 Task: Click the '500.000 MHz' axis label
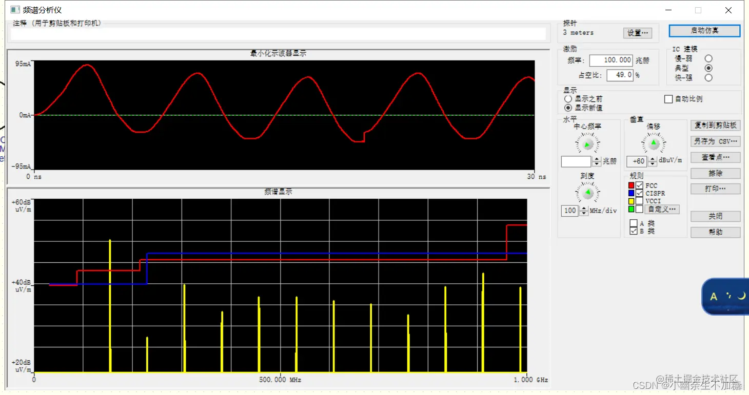pos(280,380)
